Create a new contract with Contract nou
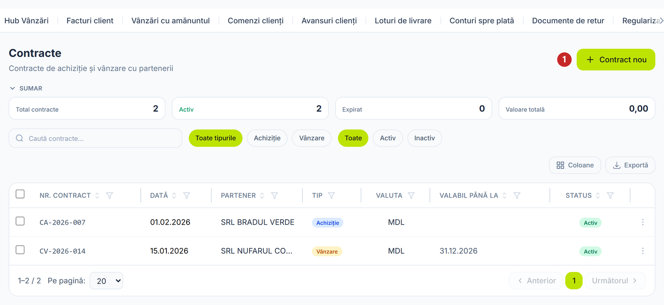 pos(616,60)
